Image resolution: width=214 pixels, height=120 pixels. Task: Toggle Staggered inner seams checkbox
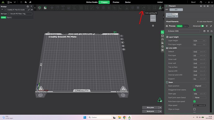click(194, 90)
